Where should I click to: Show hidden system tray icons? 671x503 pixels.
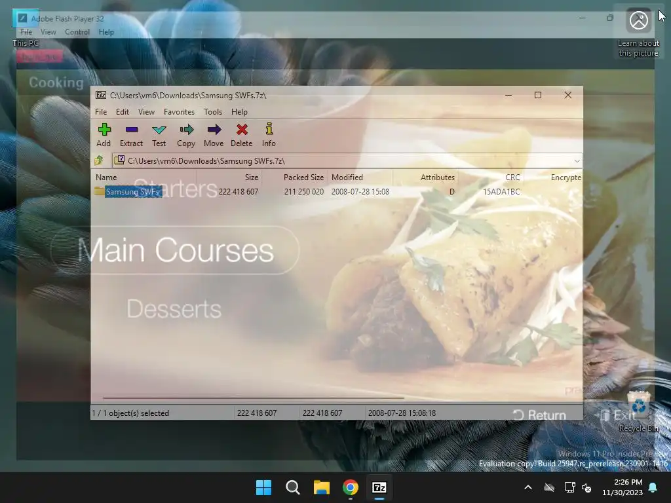(x=528, y=487)
